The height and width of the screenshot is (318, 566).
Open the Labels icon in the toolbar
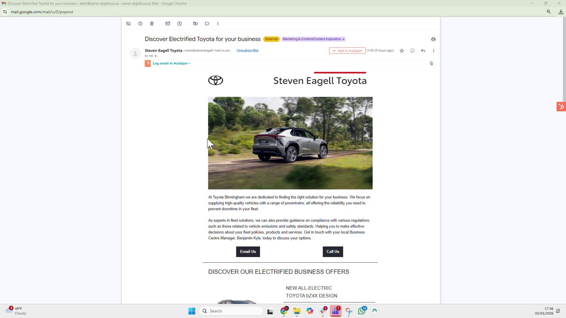point(207,23)
